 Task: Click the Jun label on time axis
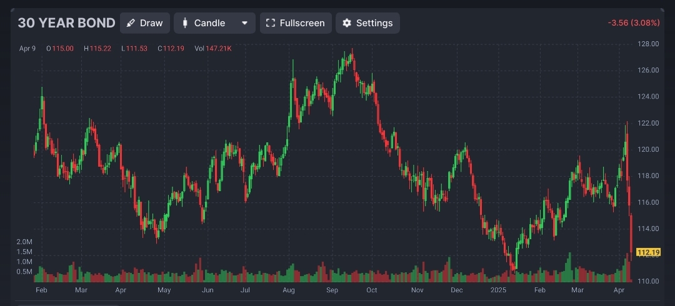[x=207, y=290]
